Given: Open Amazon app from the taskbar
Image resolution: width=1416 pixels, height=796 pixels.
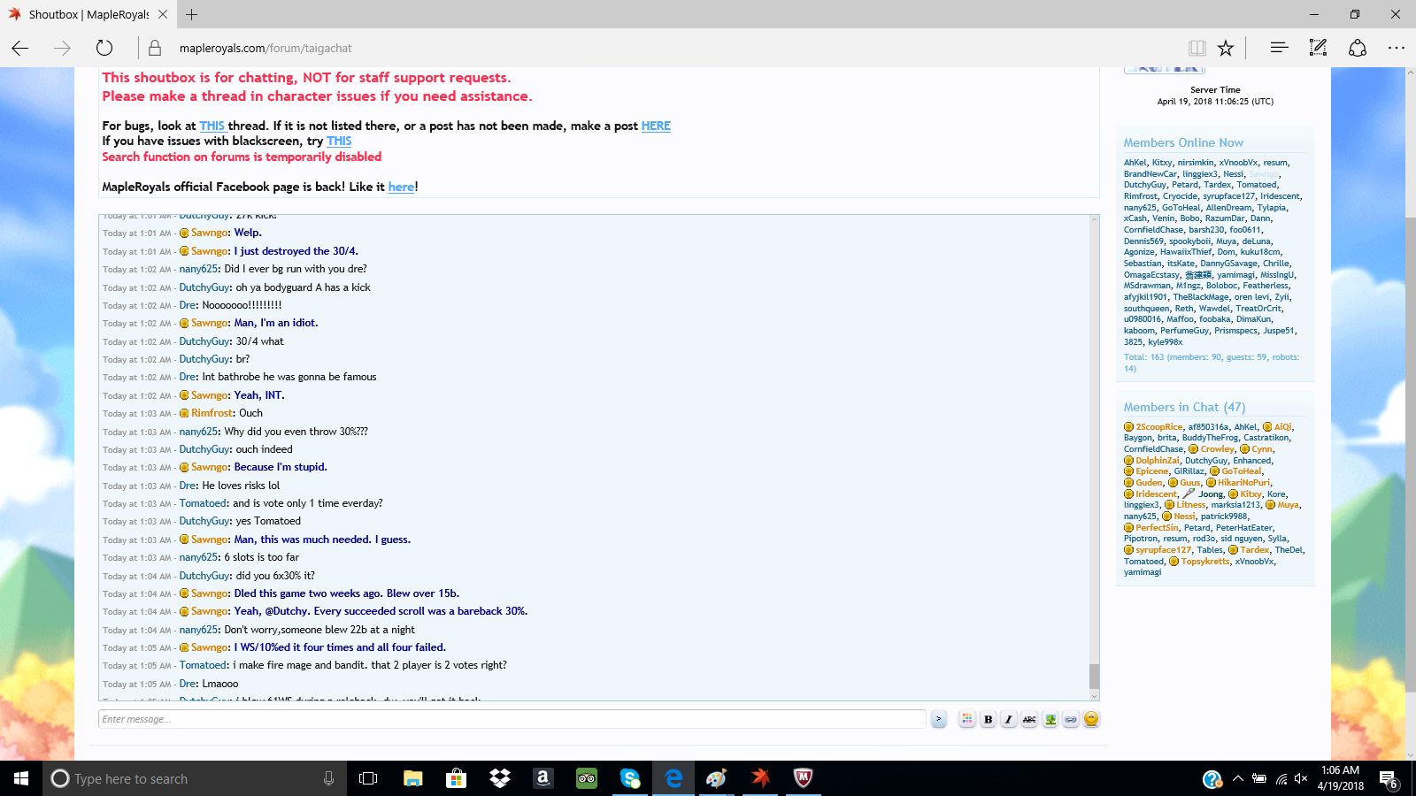Looking at the screenshot, I should (x=543, y=778).
